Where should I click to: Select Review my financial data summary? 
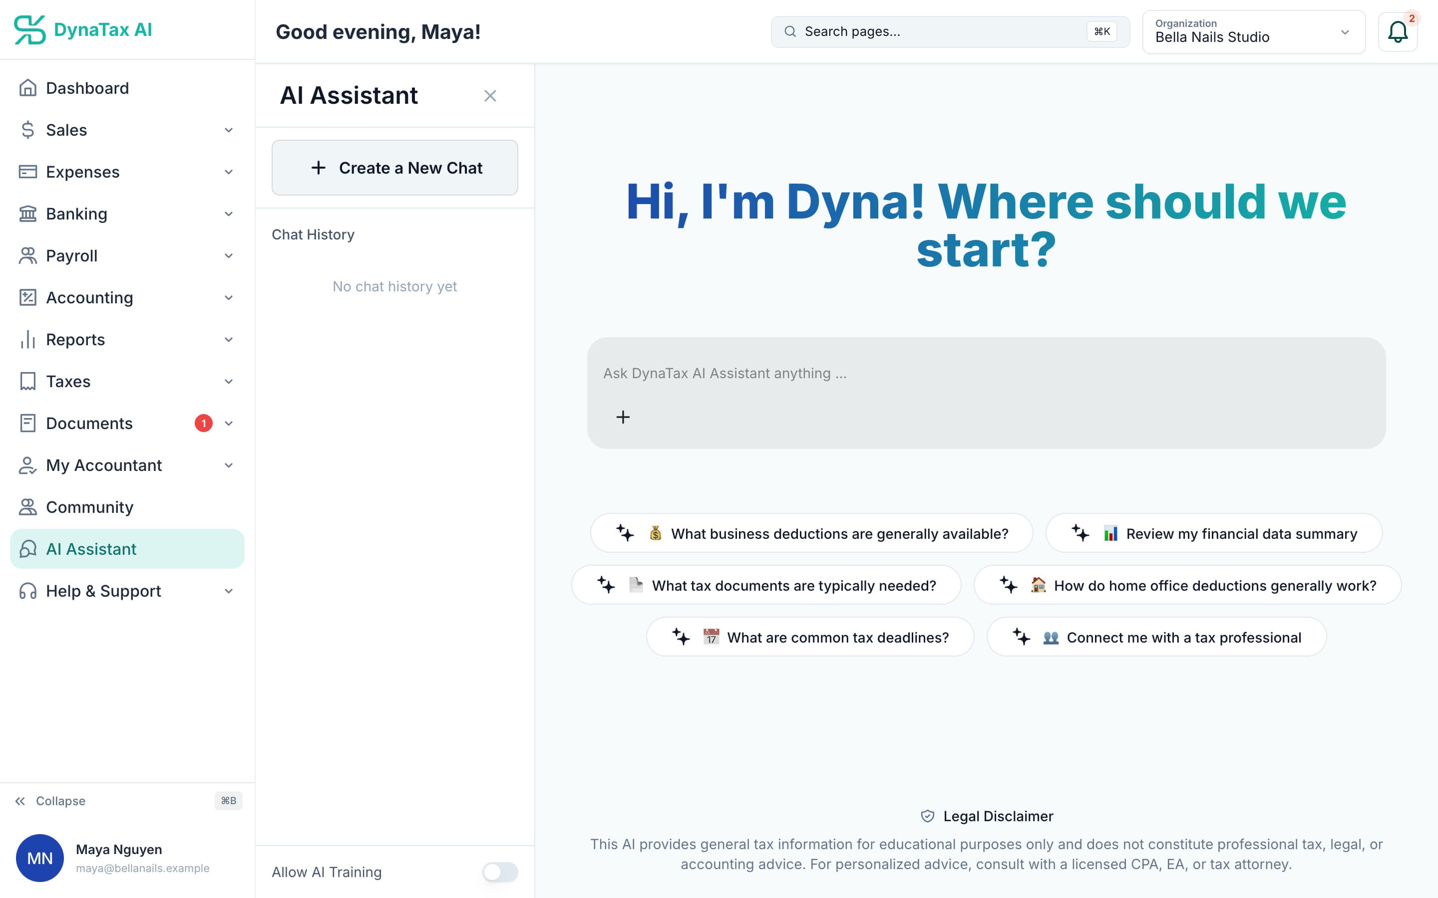click(1214, 533)
